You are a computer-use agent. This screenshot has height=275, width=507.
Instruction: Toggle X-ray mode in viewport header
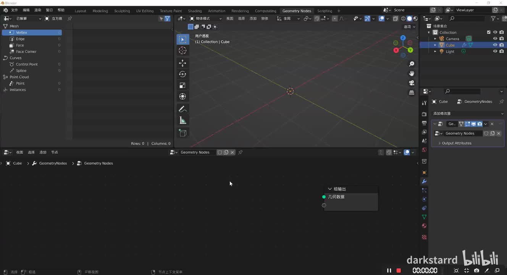[x=395, y=18]
